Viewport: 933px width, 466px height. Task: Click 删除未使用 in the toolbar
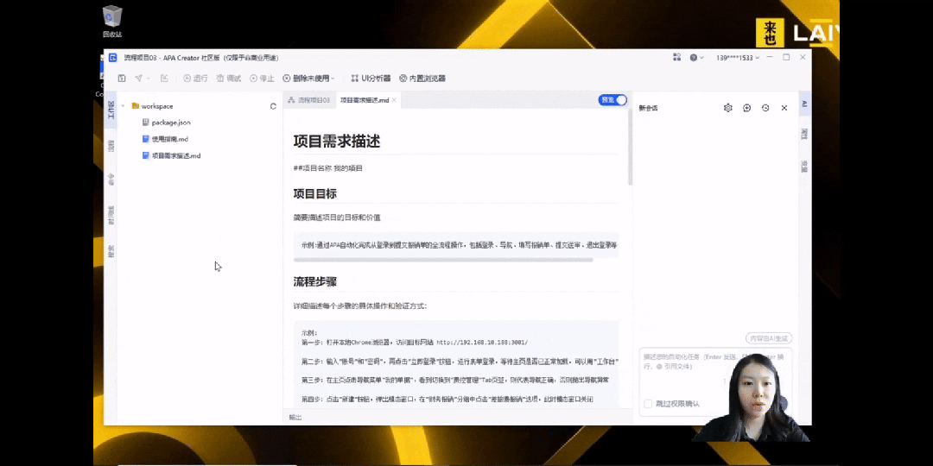[x=306, y=79]
